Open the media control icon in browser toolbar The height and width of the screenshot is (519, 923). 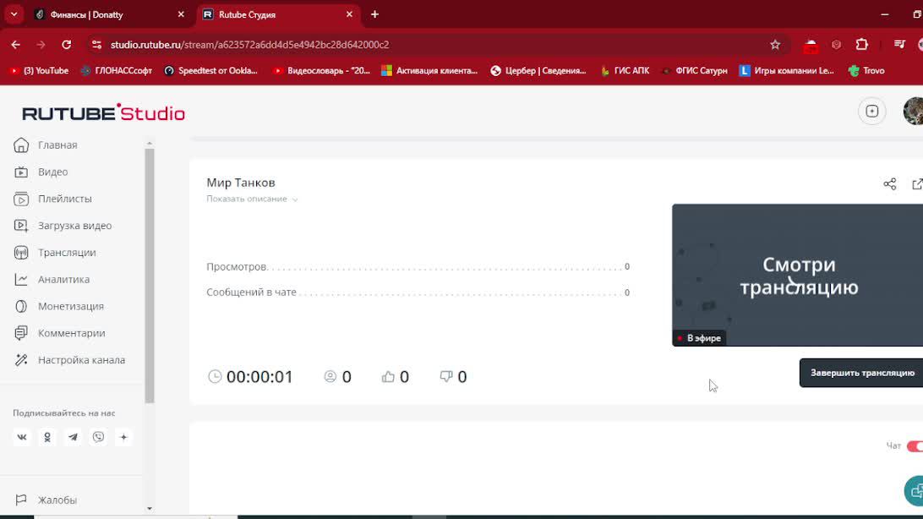coord(898,45)
